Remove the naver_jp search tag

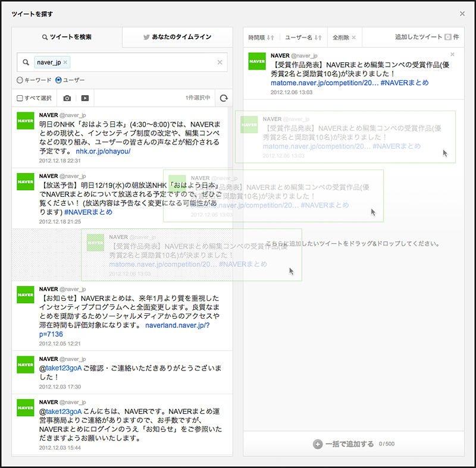(x=65, y=62)
